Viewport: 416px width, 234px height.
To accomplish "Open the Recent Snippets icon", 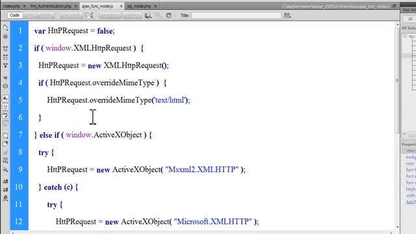I will (x=5, y=161).
